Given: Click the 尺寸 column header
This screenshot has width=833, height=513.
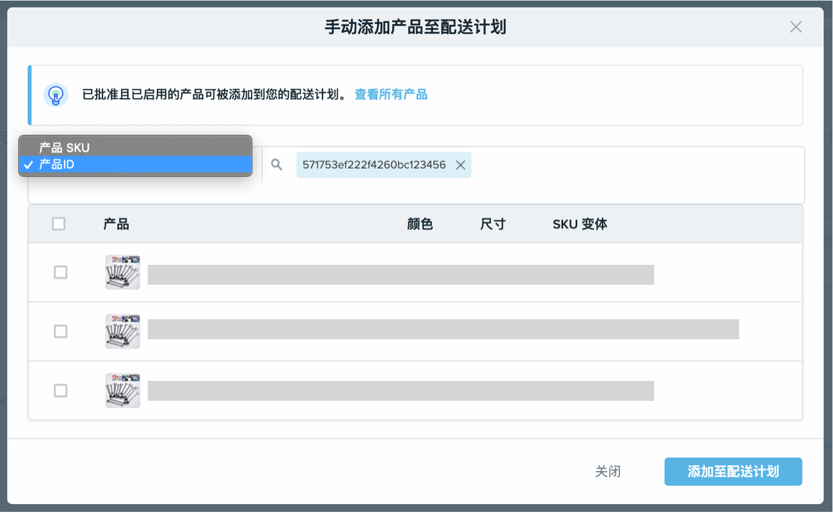Looking at the screenshot, I should click(x=493, y=224).
